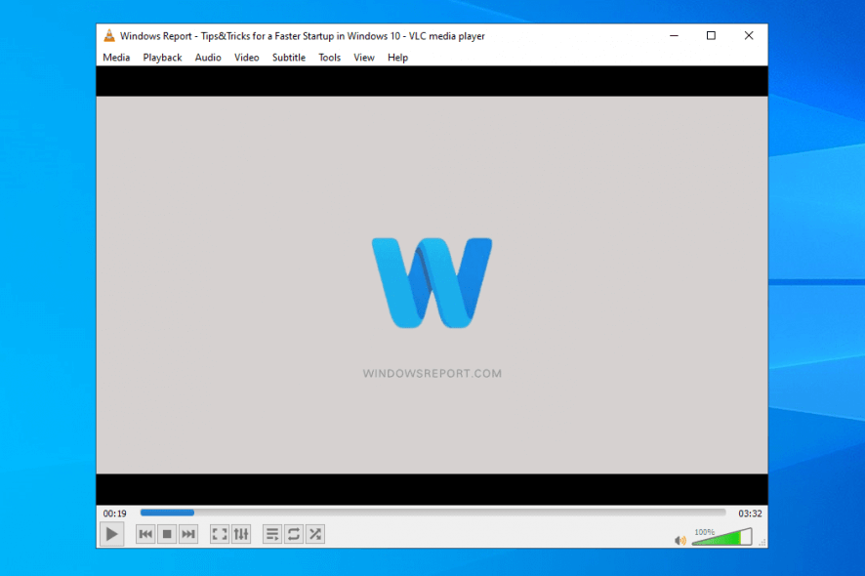The height and width of the screenshot is (576, 865).
Task: Open the Video menu
Action: tap(247, 58)
